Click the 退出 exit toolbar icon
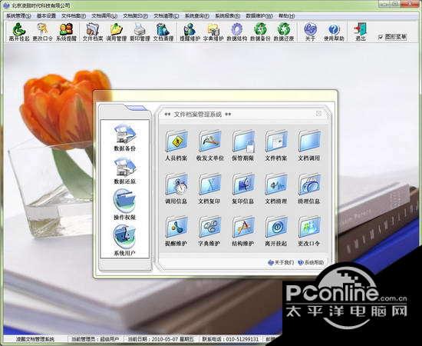The image size is (422, 346). (x=361, y=32)
